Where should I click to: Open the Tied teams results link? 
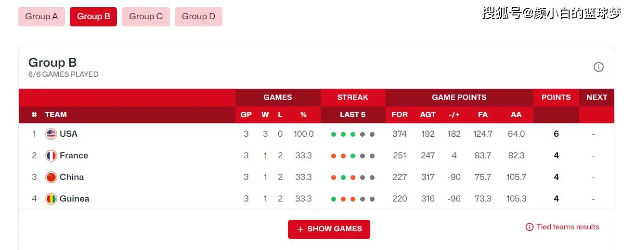[568, 227]
